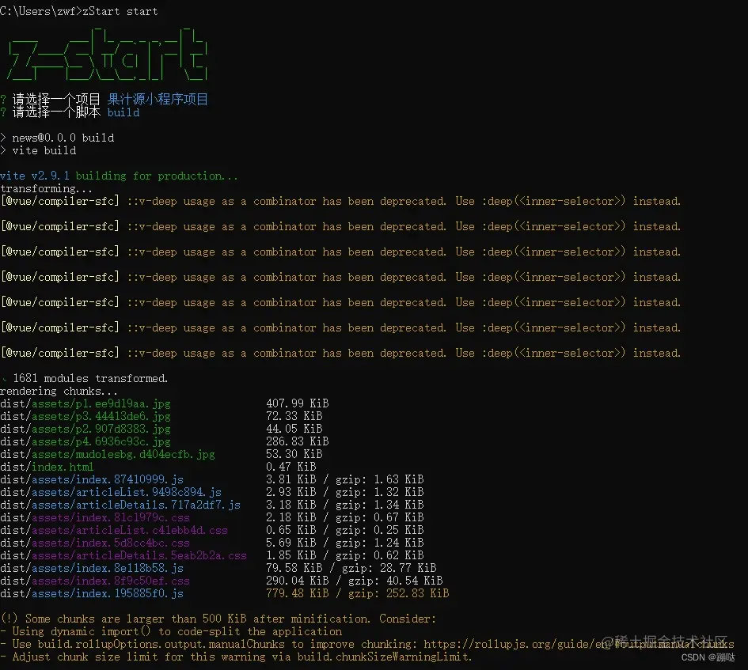Click the '407.99 KiB' size value
The width and height of the screenshot is (748, 670).
tap(298, 403)
